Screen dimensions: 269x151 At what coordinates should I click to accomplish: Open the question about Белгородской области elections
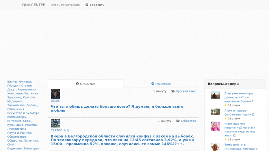tap(122, 140)
